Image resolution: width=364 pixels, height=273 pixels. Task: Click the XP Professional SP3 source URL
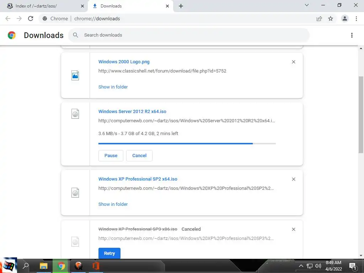(186, 239)
